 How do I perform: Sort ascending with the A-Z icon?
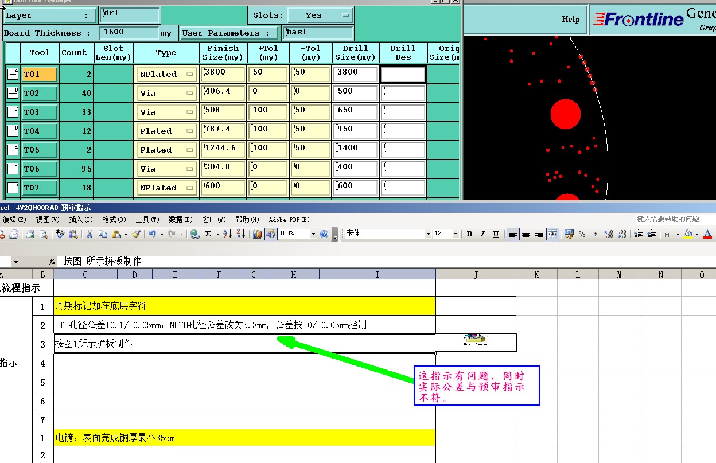tap(227, 234)
